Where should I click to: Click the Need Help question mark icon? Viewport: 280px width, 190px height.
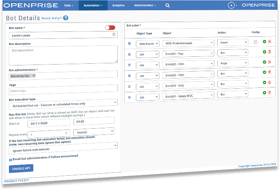(66, 18)
